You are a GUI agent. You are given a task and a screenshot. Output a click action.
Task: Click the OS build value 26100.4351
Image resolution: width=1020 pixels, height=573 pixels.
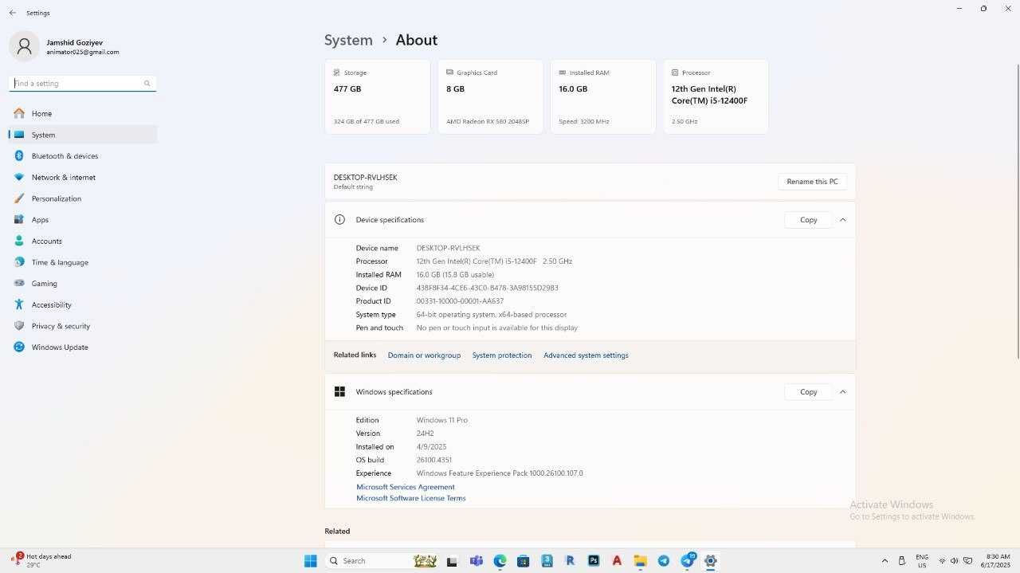click(434, 460)
